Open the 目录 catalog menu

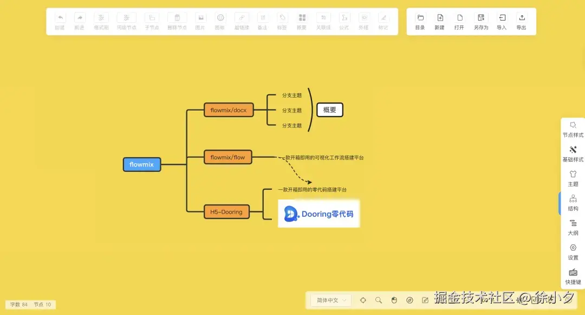pyautogui.click(x=419, y=21)
